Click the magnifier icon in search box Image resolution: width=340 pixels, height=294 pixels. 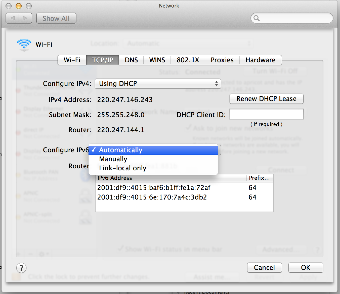tap(257, 18)
